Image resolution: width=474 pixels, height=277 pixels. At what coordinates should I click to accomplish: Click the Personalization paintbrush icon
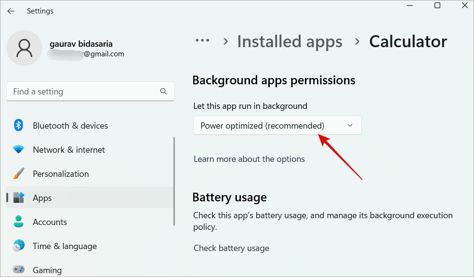[19, 174]
